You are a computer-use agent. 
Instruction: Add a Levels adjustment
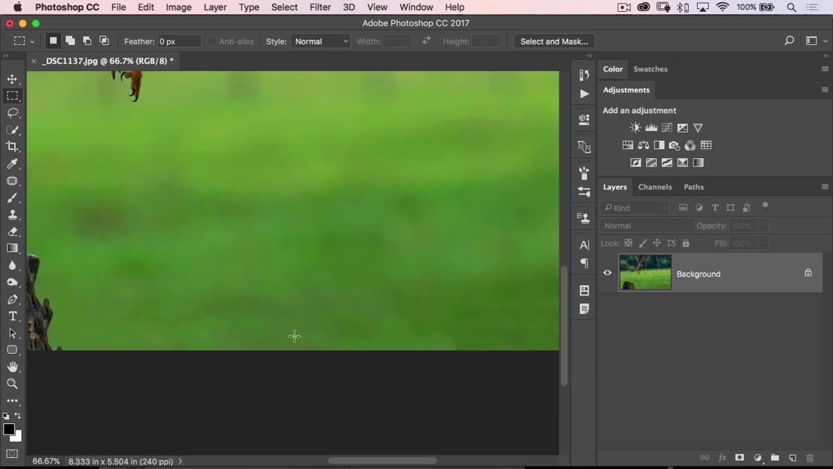651,128
